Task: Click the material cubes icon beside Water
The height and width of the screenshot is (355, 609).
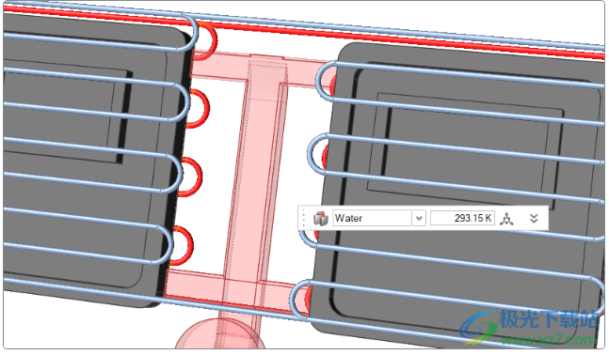Action: coord(321,219)
